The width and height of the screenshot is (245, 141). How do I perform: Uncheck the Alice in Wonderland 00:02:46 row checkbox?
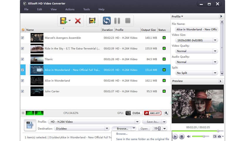pyautogui.click(x=23, y=81)
